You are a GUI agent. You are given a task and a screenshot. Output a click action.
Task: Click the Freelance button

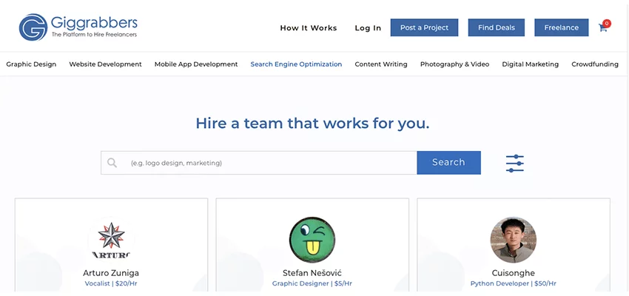click(561, 27)
